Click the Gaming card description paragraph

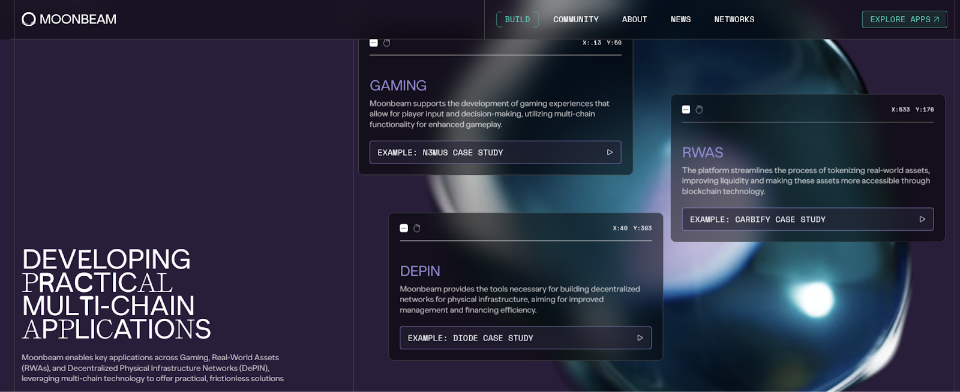point(490,114)
